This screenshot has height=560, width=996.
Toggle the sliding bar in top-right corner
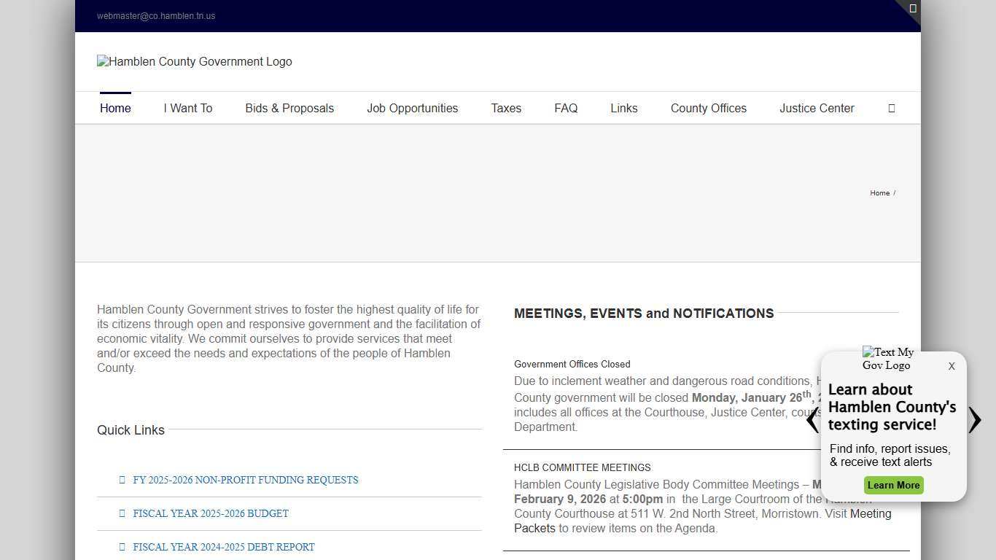(x=912, y=9)
